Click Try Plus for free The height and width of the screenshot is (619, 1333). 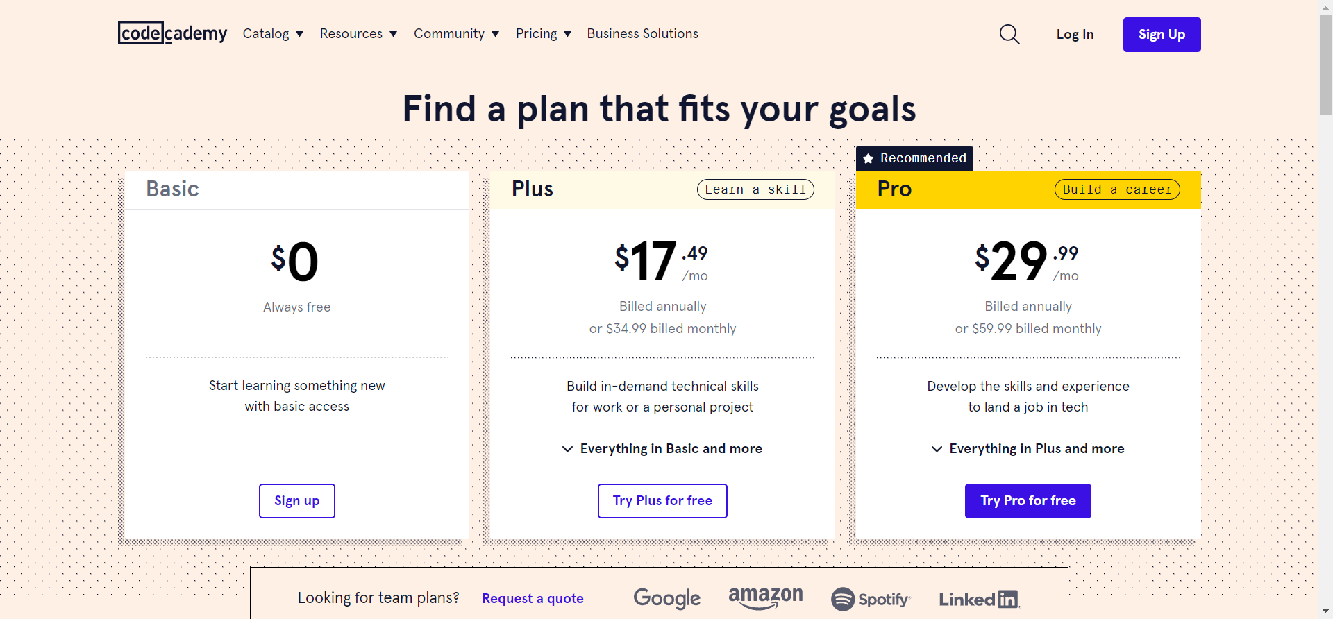[x=662, y=501]
